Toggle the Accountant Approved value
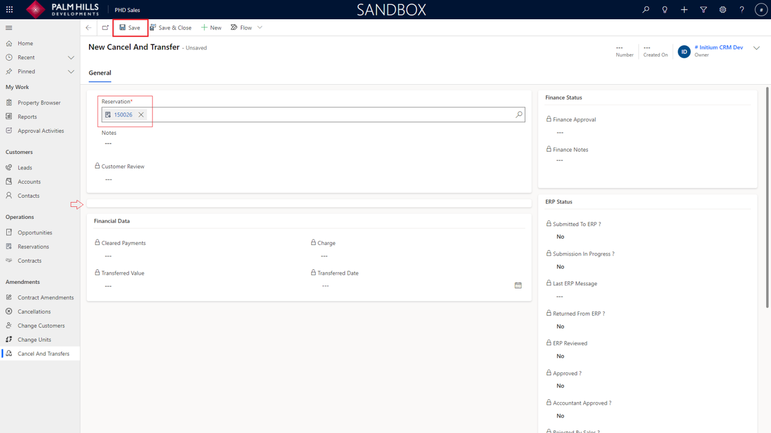 tap(560, 416)
